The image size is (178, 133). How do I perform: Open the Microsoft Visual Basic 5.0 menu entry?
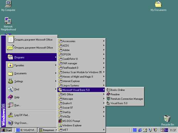(81, 90)
